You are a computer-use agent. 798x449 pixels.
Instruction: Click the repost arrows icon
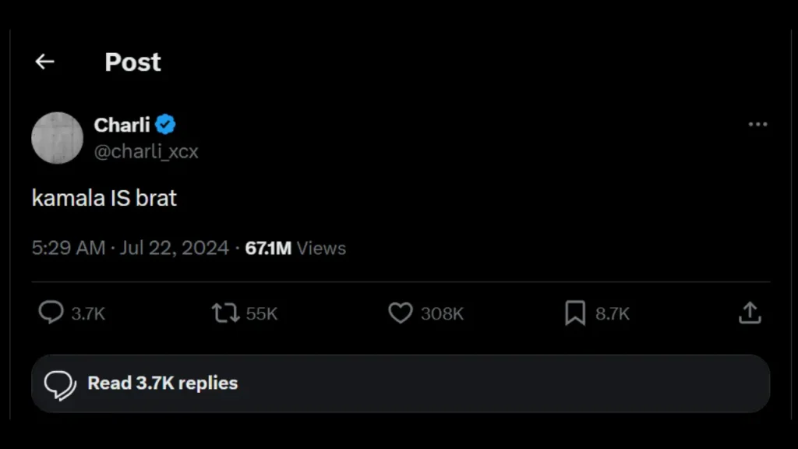(x=226, y=313)
